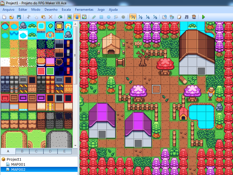Viewport: 233px width, 175px height.
Task: Switch to tileset tab E
Action: click(x=65, y=151)
